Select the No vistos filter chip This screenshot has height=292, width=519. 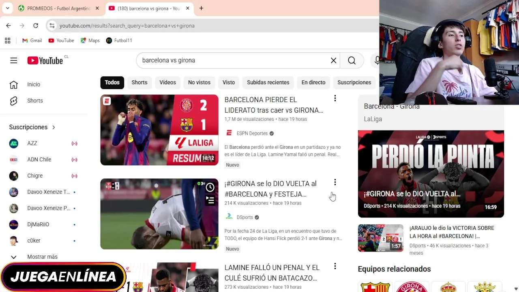coord(199,82)
